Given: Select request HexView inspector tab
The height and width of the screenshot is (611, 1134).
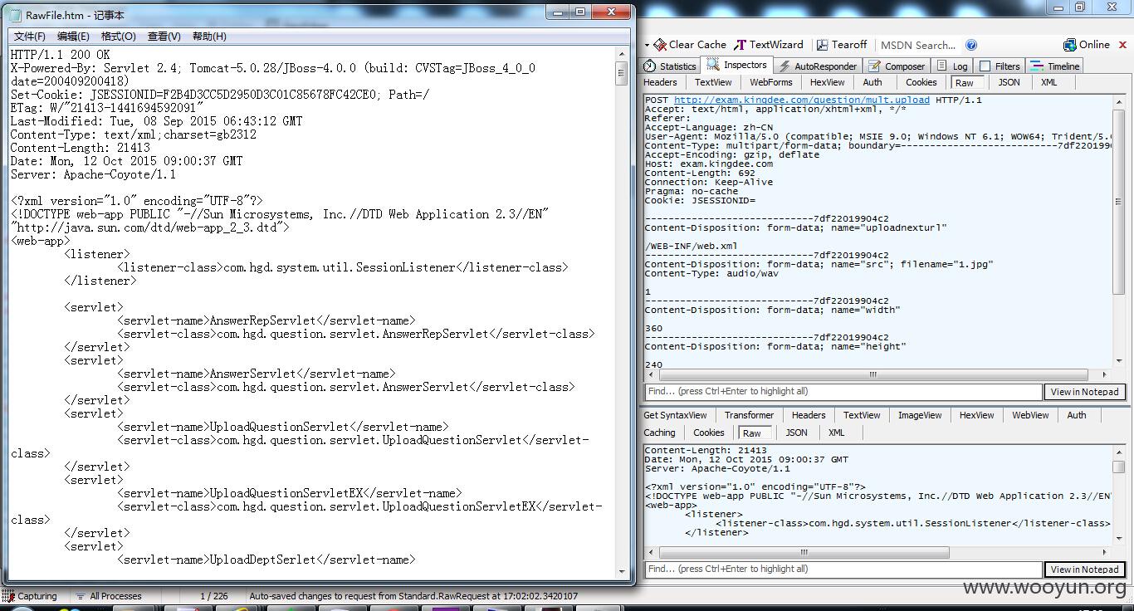Looking at the screenshot, I should tap(827, 82).
